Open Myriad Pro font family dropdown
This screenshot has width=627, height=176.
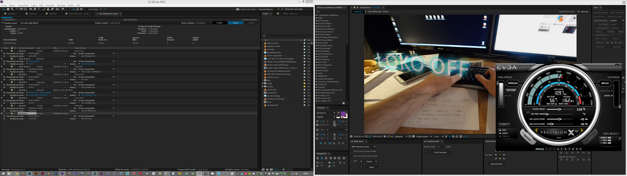click(326, 113)
